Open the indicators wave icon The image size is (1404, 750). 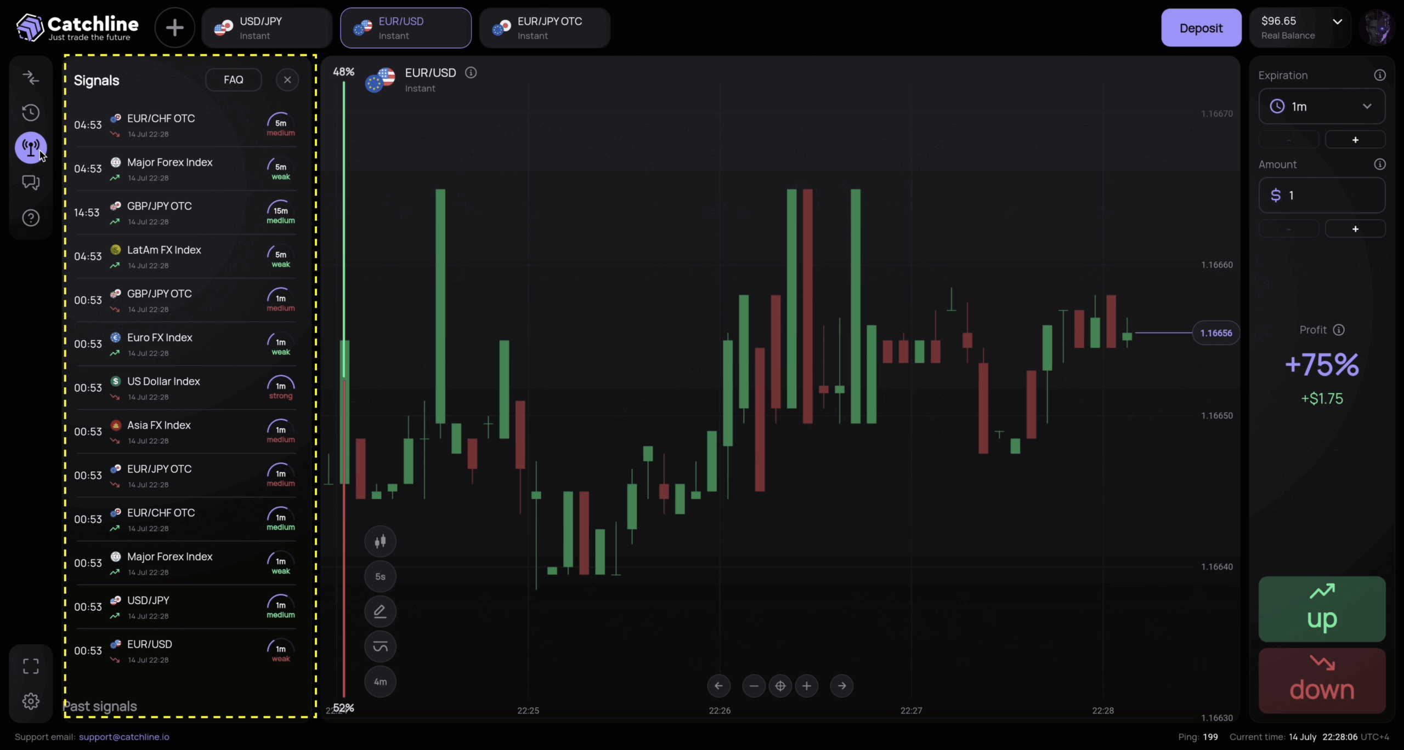380,646
